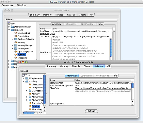Click the Refresh button

click(91, 111)
